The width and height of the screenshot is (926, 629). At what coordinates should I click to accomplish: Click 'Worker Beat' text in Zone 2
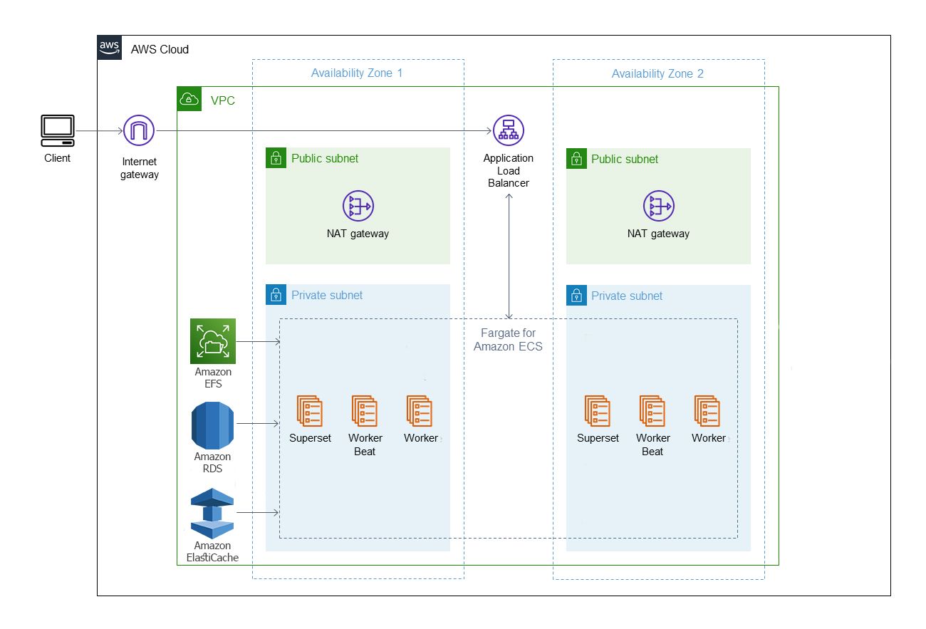coord(652,445)
